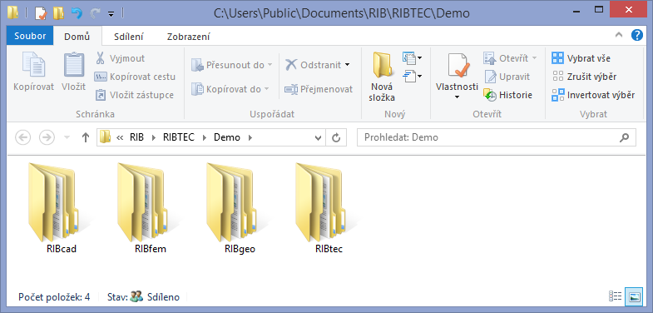Switch to the Zobrazení tab

[x=188, y=37]
